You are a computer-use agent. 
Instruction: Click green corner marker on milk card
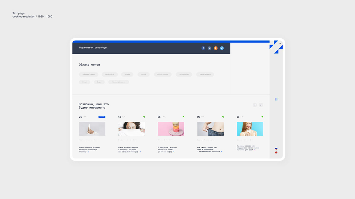click(262, 116)
